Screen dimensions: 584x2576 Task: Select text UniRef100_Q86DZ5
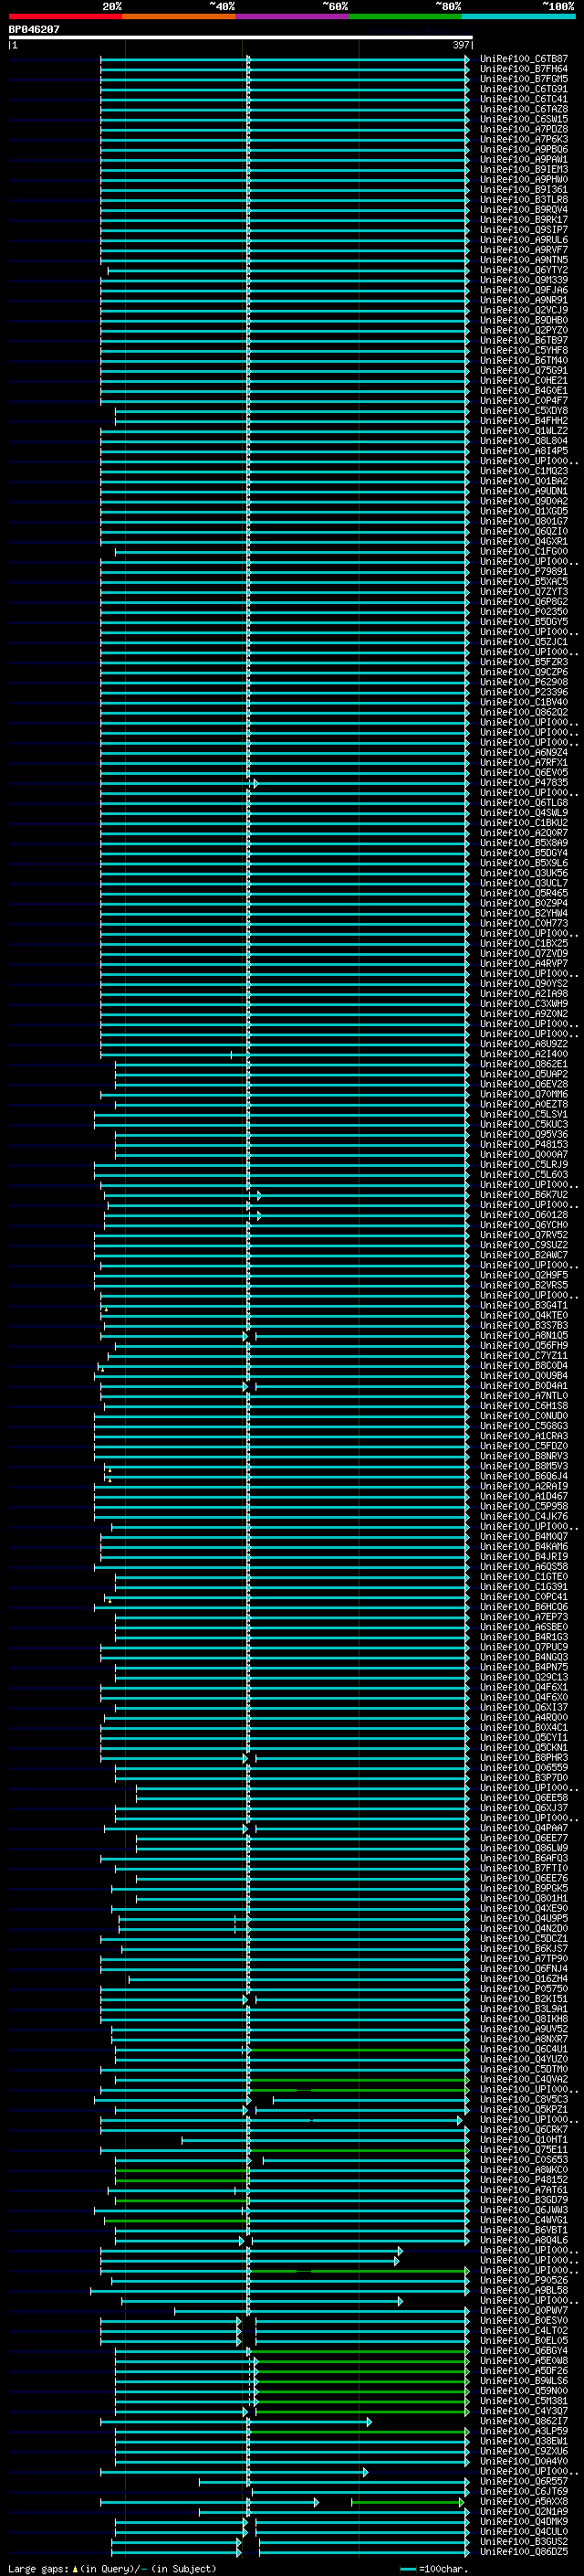[524, 2551]
